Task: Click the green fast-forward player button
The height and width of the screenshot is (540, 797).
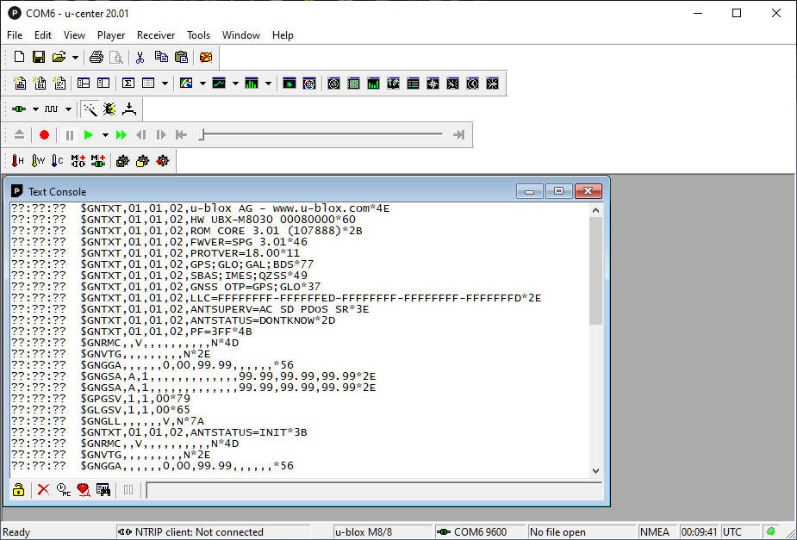Action: [121, 135]
